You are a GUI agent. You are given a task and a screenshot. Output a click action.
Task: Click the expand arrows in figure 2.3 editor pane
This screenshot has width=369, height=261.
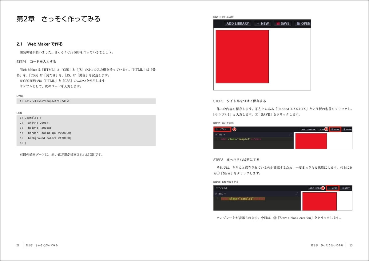tap(297, 193)
